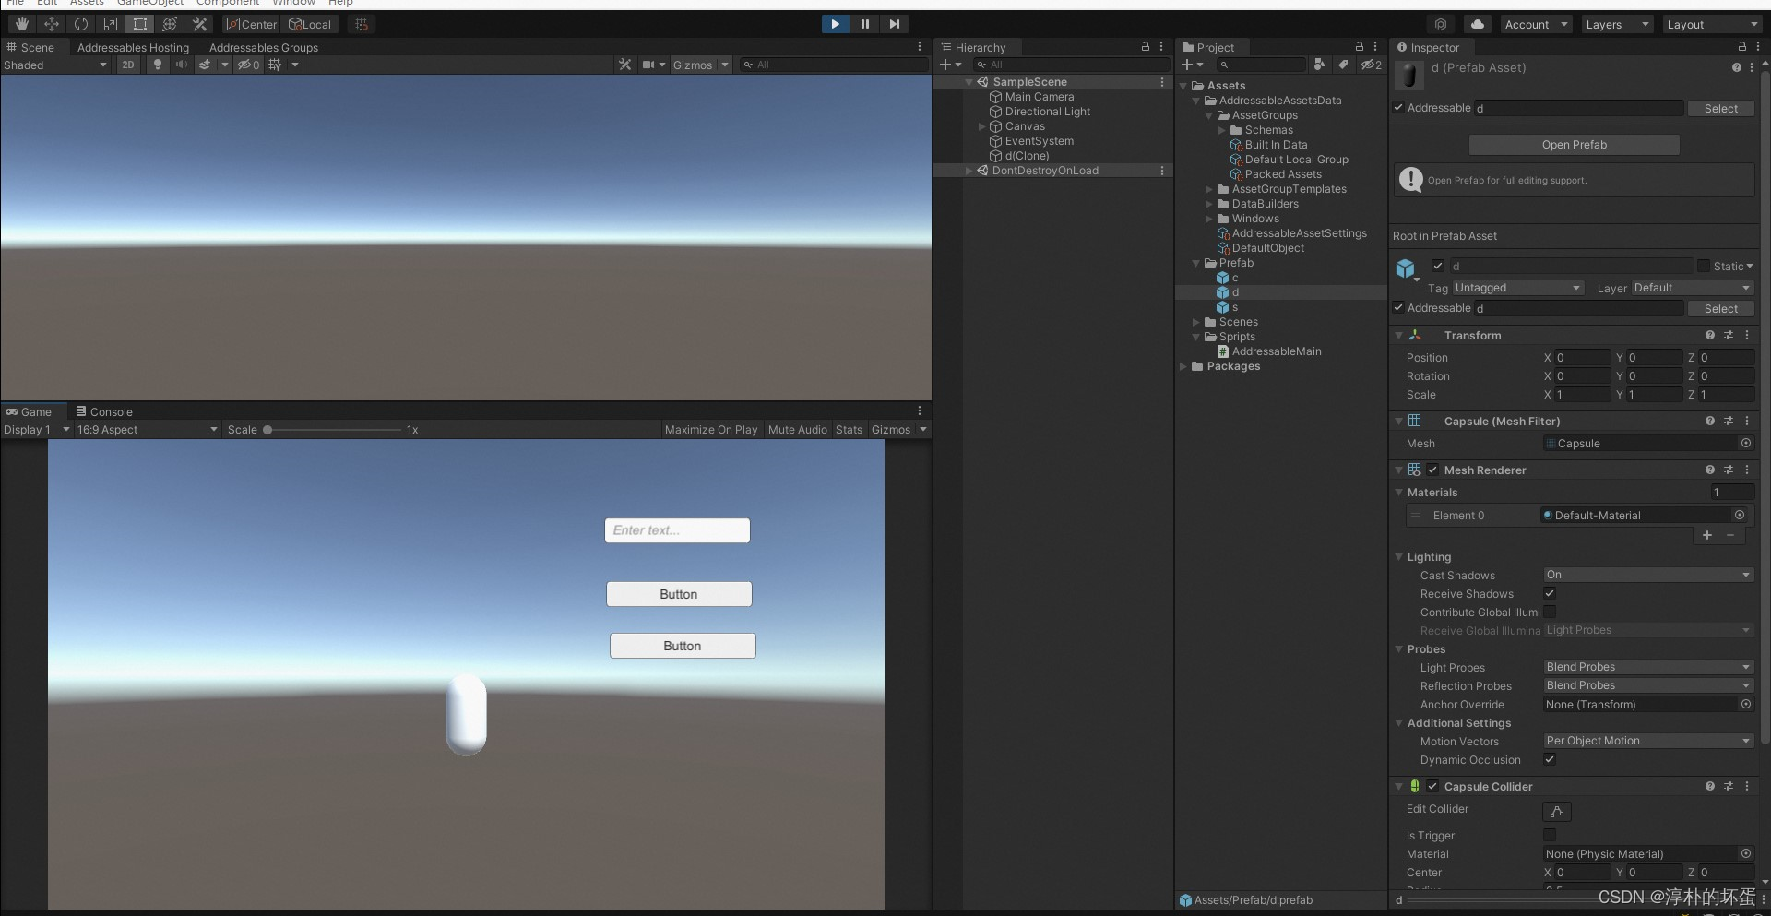
Task: Select the Hand tool in the toolbar
Action: 20,24
